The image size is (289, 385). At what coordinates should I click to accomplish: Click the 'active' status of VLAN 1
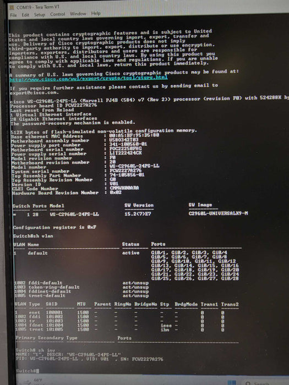point(131,252)
